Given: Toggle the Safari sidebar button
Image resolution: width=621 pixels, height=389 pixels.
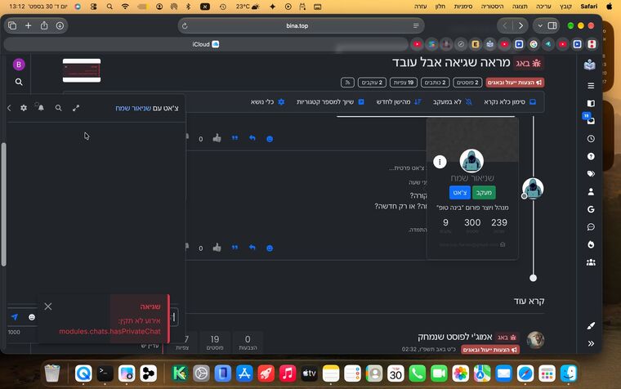Looking at the screenshot, I should pos(552,26).
